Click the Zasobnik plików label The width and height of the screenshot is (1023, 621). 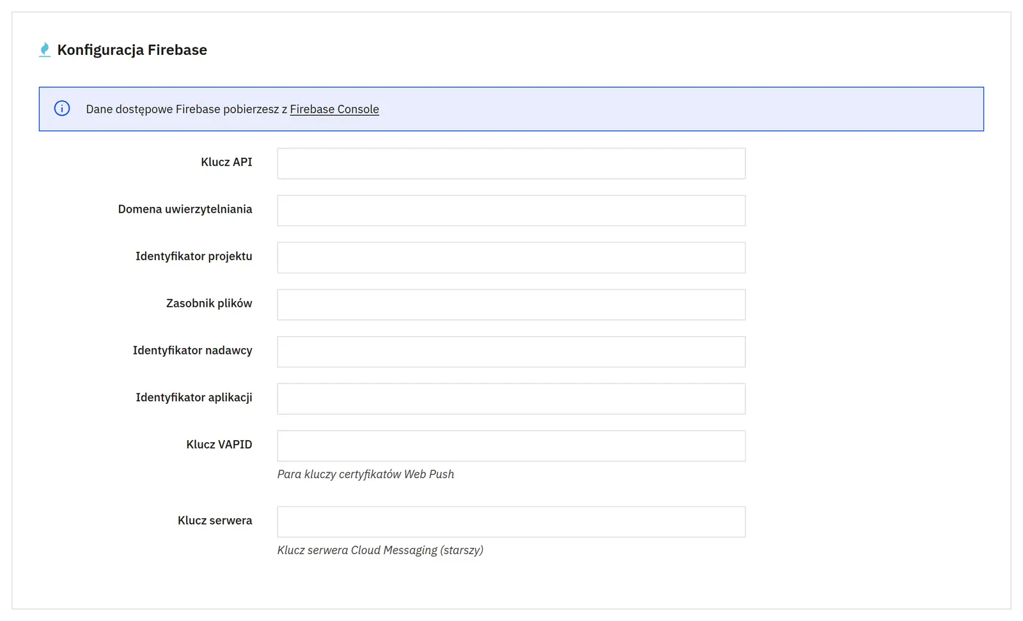pos(209,303)
